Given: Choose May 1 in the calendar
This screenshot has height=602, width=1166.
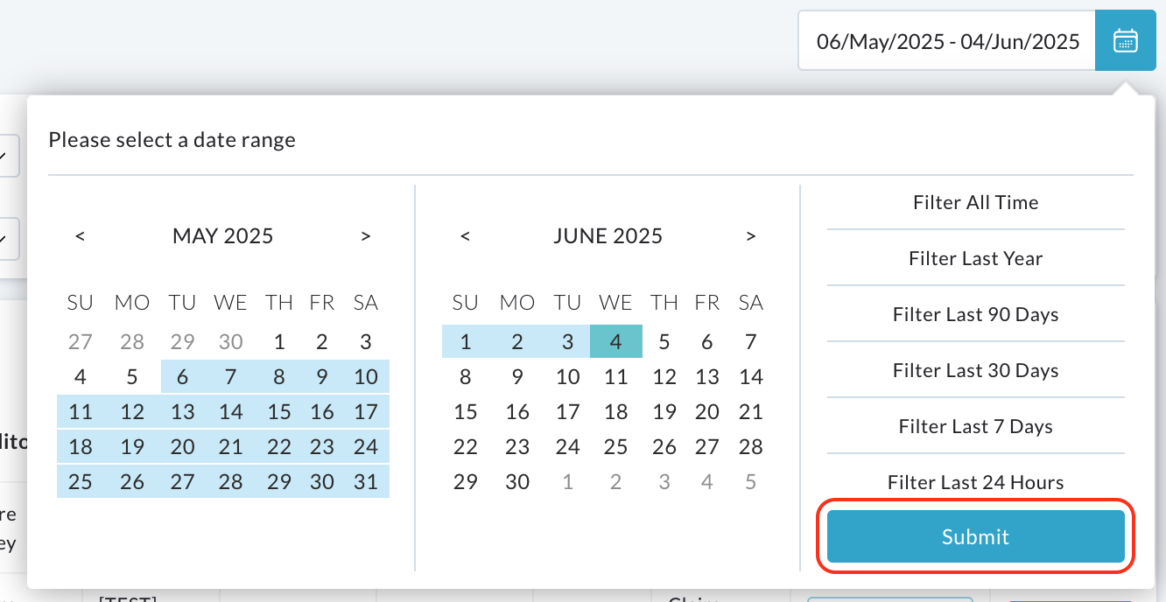Looking at the screenshot, I should coord(278,342).
